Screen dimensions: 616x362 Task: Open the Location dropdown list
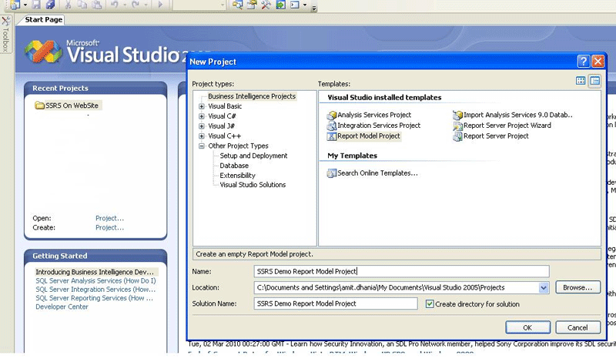tap(544, 288)
